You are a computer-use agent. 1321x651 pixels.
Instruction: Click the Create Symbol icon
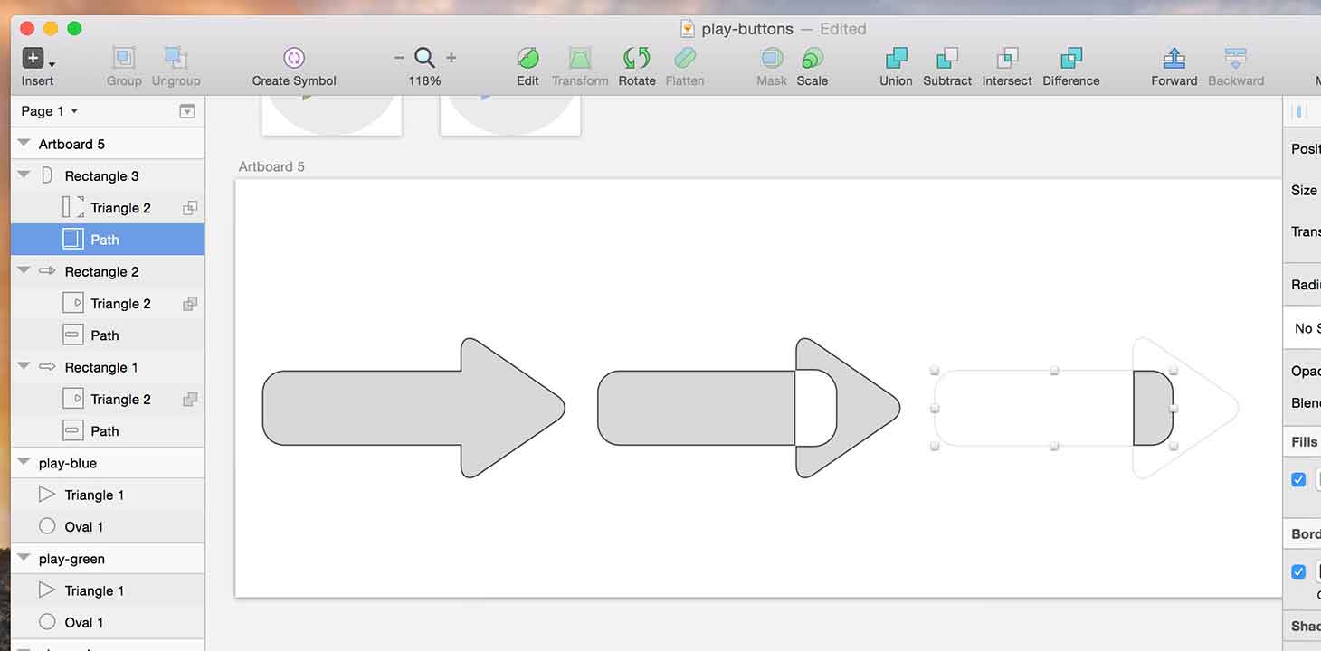(294, 58)
